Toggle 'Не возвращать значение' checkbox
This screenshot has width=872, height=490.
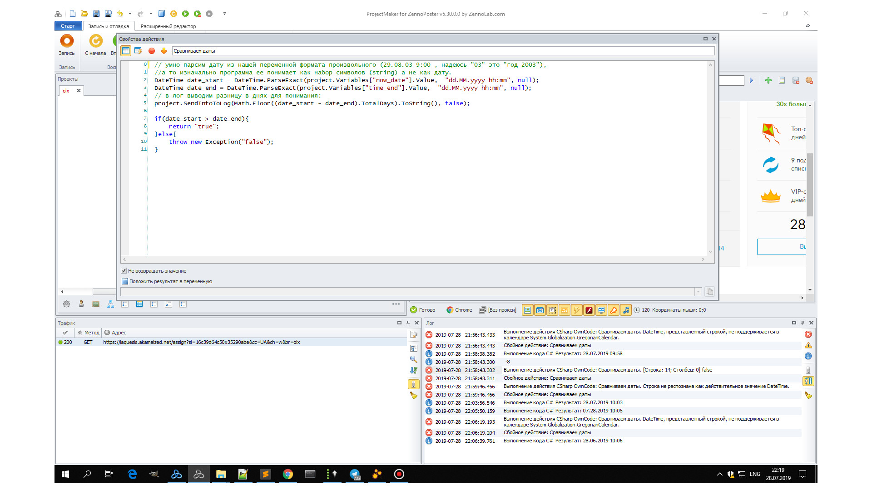(124, 271)
